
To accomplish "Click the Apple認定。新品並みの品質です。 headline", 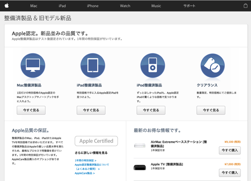I will coord(50,34).
